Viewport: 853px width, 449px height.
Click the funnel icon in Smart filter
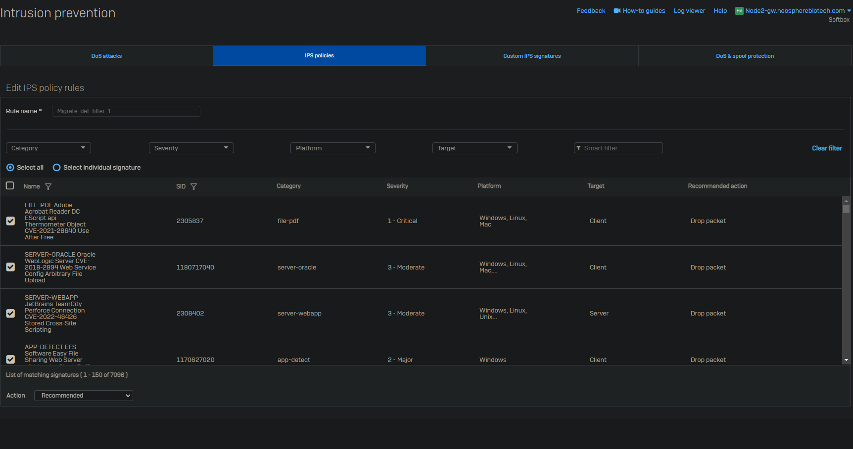click(578, 148)
